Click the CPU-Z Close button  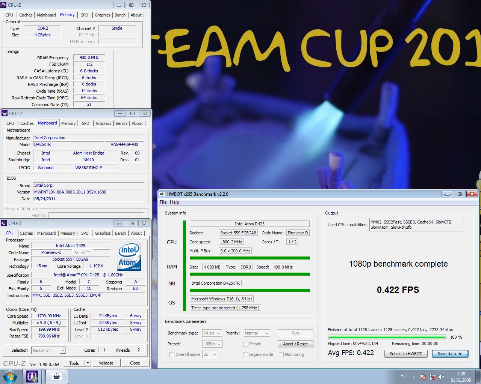pyautogui.click(x=135, y=363)
